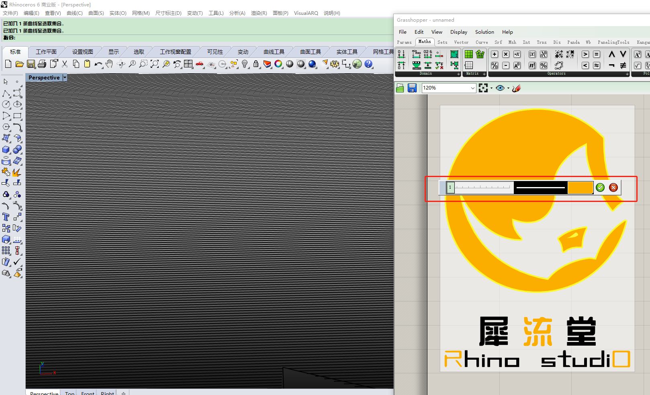This screenshot has height=395, width=650.
Task: Open the Grasshopper File menu
Action: (403, 32)
